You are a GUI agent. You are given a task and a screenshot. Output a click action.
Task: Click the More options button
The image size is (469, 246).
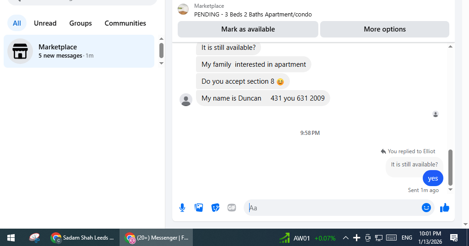pyautogui.click(x=385, y=29)
